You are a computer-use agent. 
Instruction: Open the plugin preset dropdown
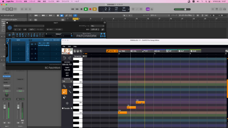point(29,26)
